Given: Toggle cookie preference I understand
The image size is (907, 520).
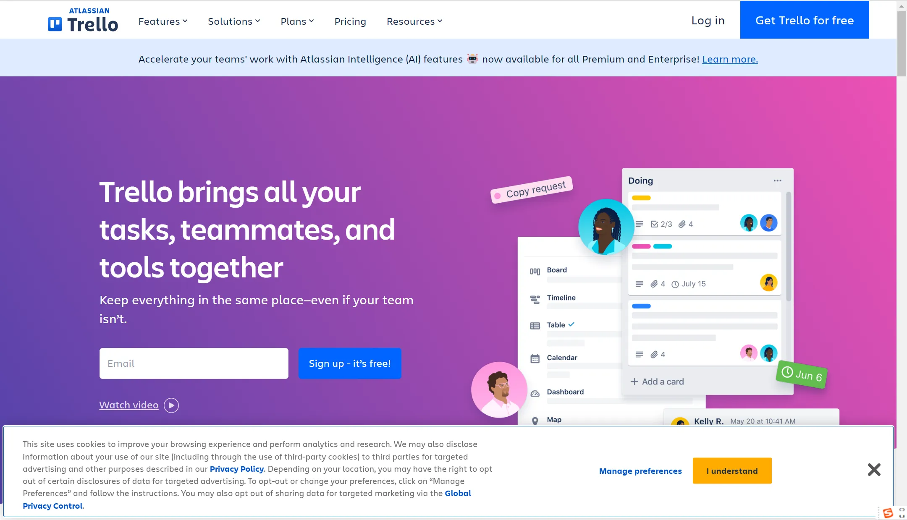Looking at the screenshot, I should (732, 470).
